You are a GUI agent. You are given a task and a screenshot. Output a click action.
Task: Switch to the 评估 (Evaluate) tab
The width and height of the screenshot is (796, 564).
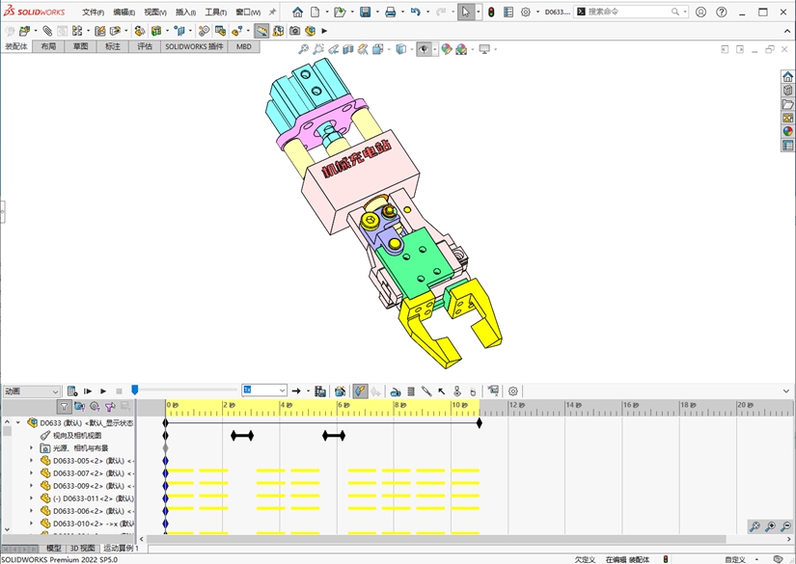[145, 46]
